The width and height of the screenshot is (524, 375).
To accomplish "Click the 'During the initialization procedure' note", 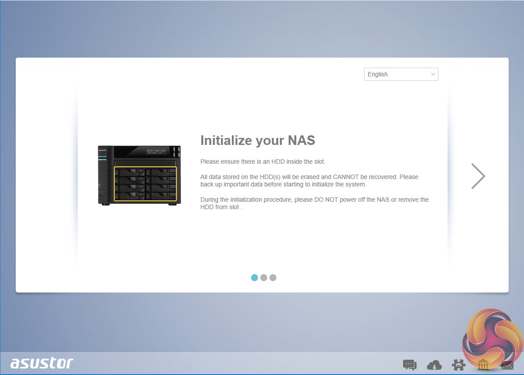I will coord(314,203).
